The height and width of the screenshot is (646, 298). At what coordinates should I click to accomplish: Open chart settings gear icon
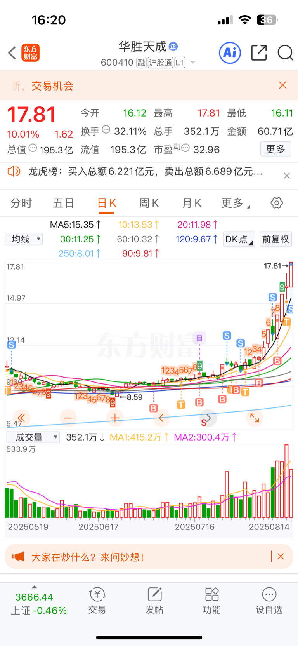click(x=277, y=203)
